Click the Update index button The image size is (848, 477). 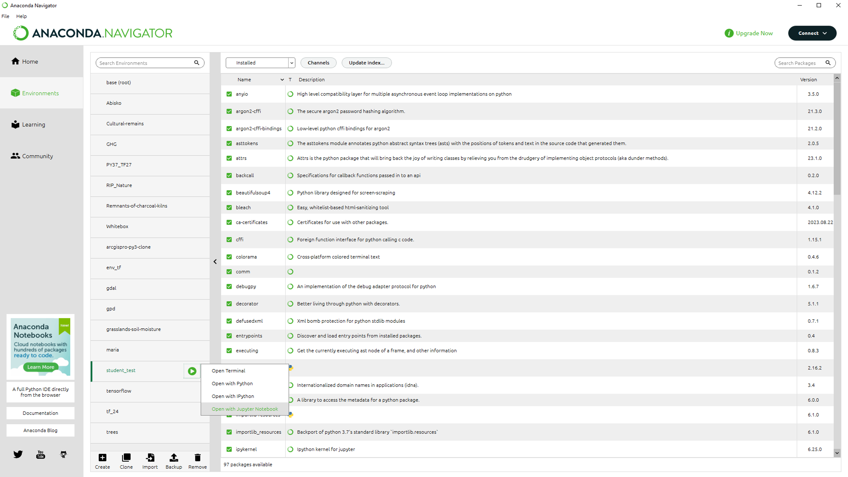pos(366,63)
